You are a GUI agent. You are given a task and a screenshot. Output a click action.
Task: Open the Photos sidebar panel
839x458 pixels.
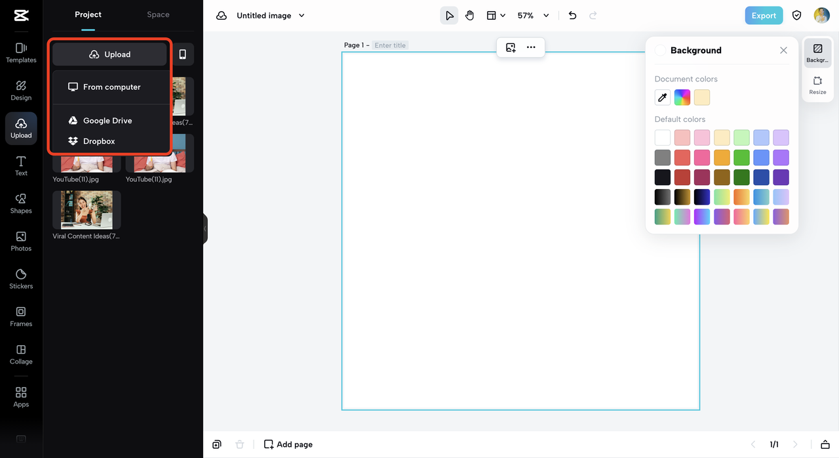21,241
